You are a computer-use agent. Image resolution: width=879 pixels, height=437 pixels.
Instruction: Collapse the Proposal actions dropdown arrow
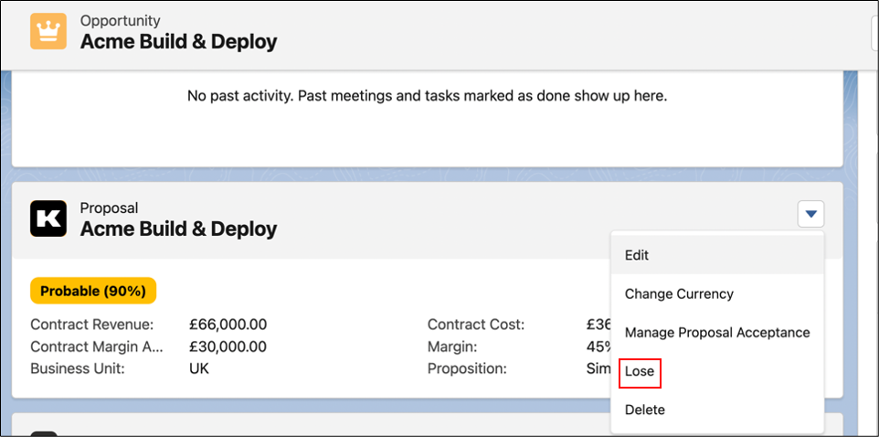click(x=810, y=214)
